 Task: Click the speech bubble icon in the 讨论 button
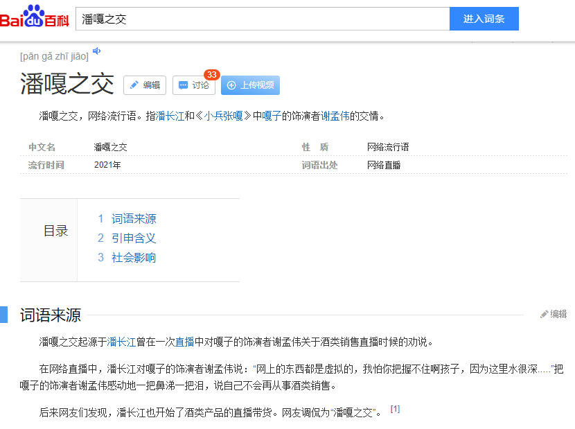pyautogui.click(x=183, y=85)
